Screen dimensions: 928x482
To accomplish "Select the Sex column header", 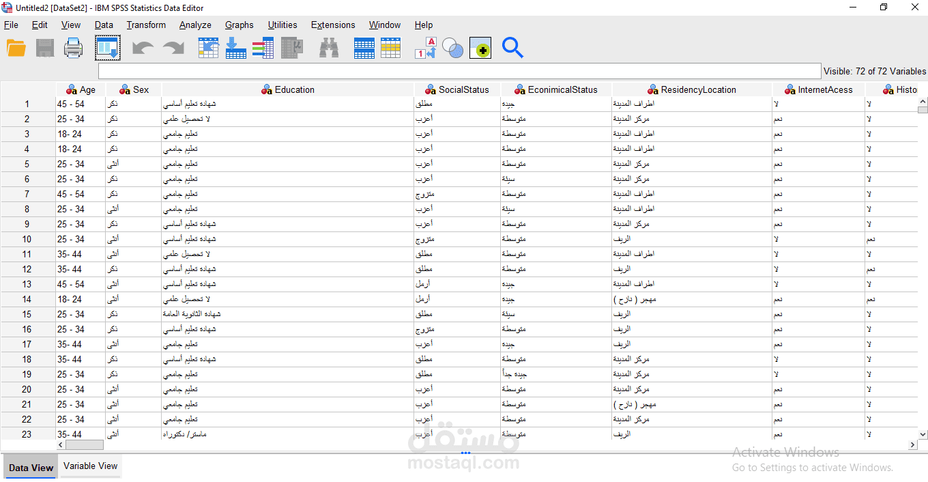I will pyautogui.click(x=134, y=89).
